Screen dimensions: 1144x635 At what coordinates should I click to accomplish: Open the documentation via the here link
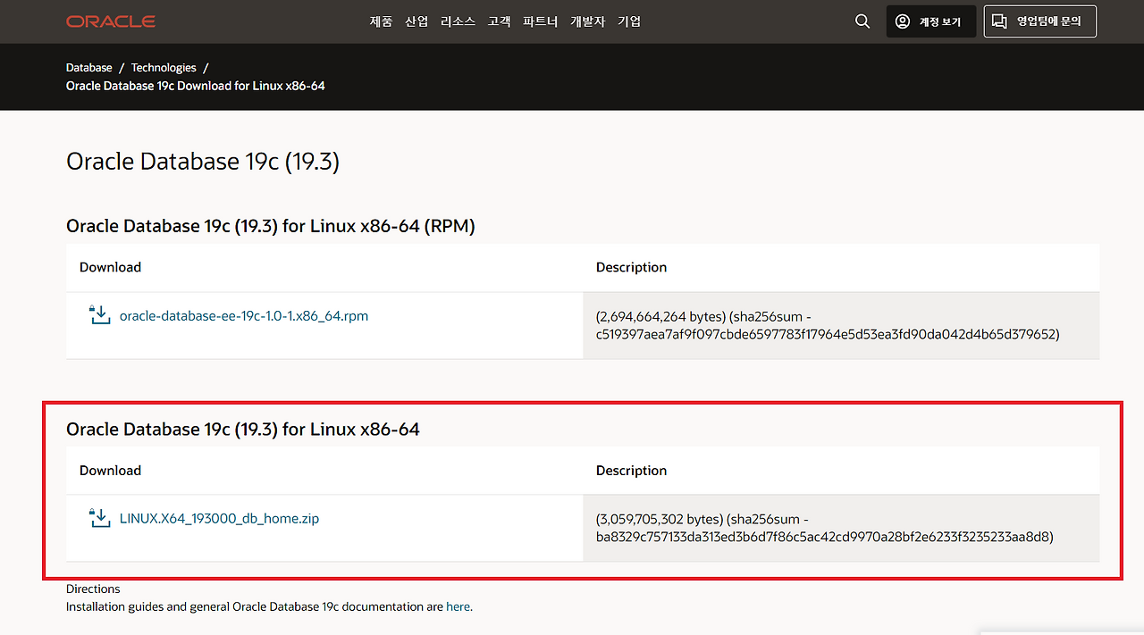458,606
